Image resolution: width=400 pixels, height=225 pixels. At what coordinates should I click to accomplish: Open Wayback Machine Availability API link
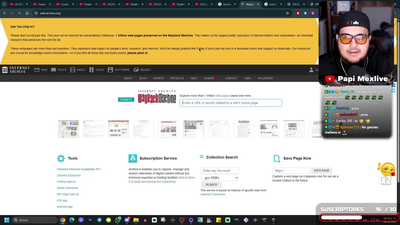coord(78,169)
